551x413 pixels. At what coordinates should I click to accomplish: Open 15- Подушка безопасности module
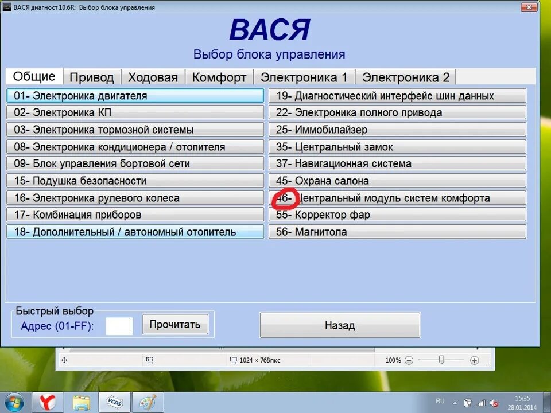coord(135,181)
